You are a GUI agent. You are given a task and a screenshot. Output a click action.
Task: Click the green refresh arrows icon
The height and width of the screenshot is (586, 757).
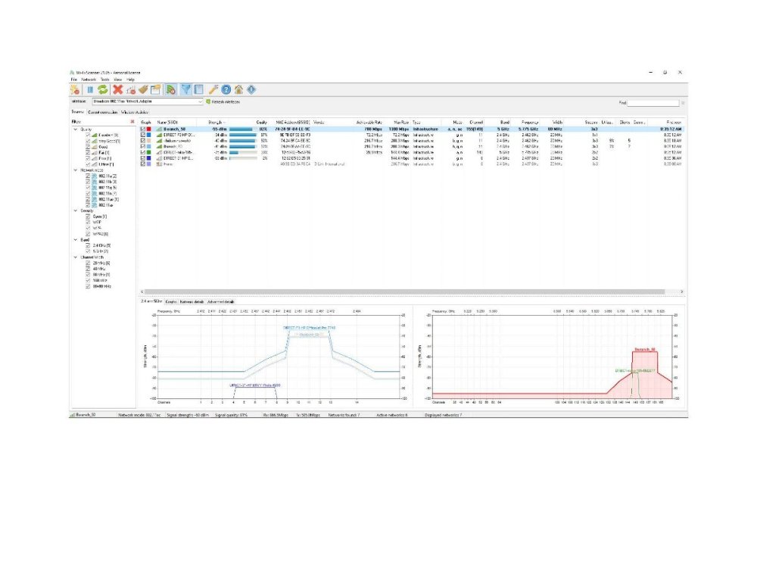pos(102,89)
